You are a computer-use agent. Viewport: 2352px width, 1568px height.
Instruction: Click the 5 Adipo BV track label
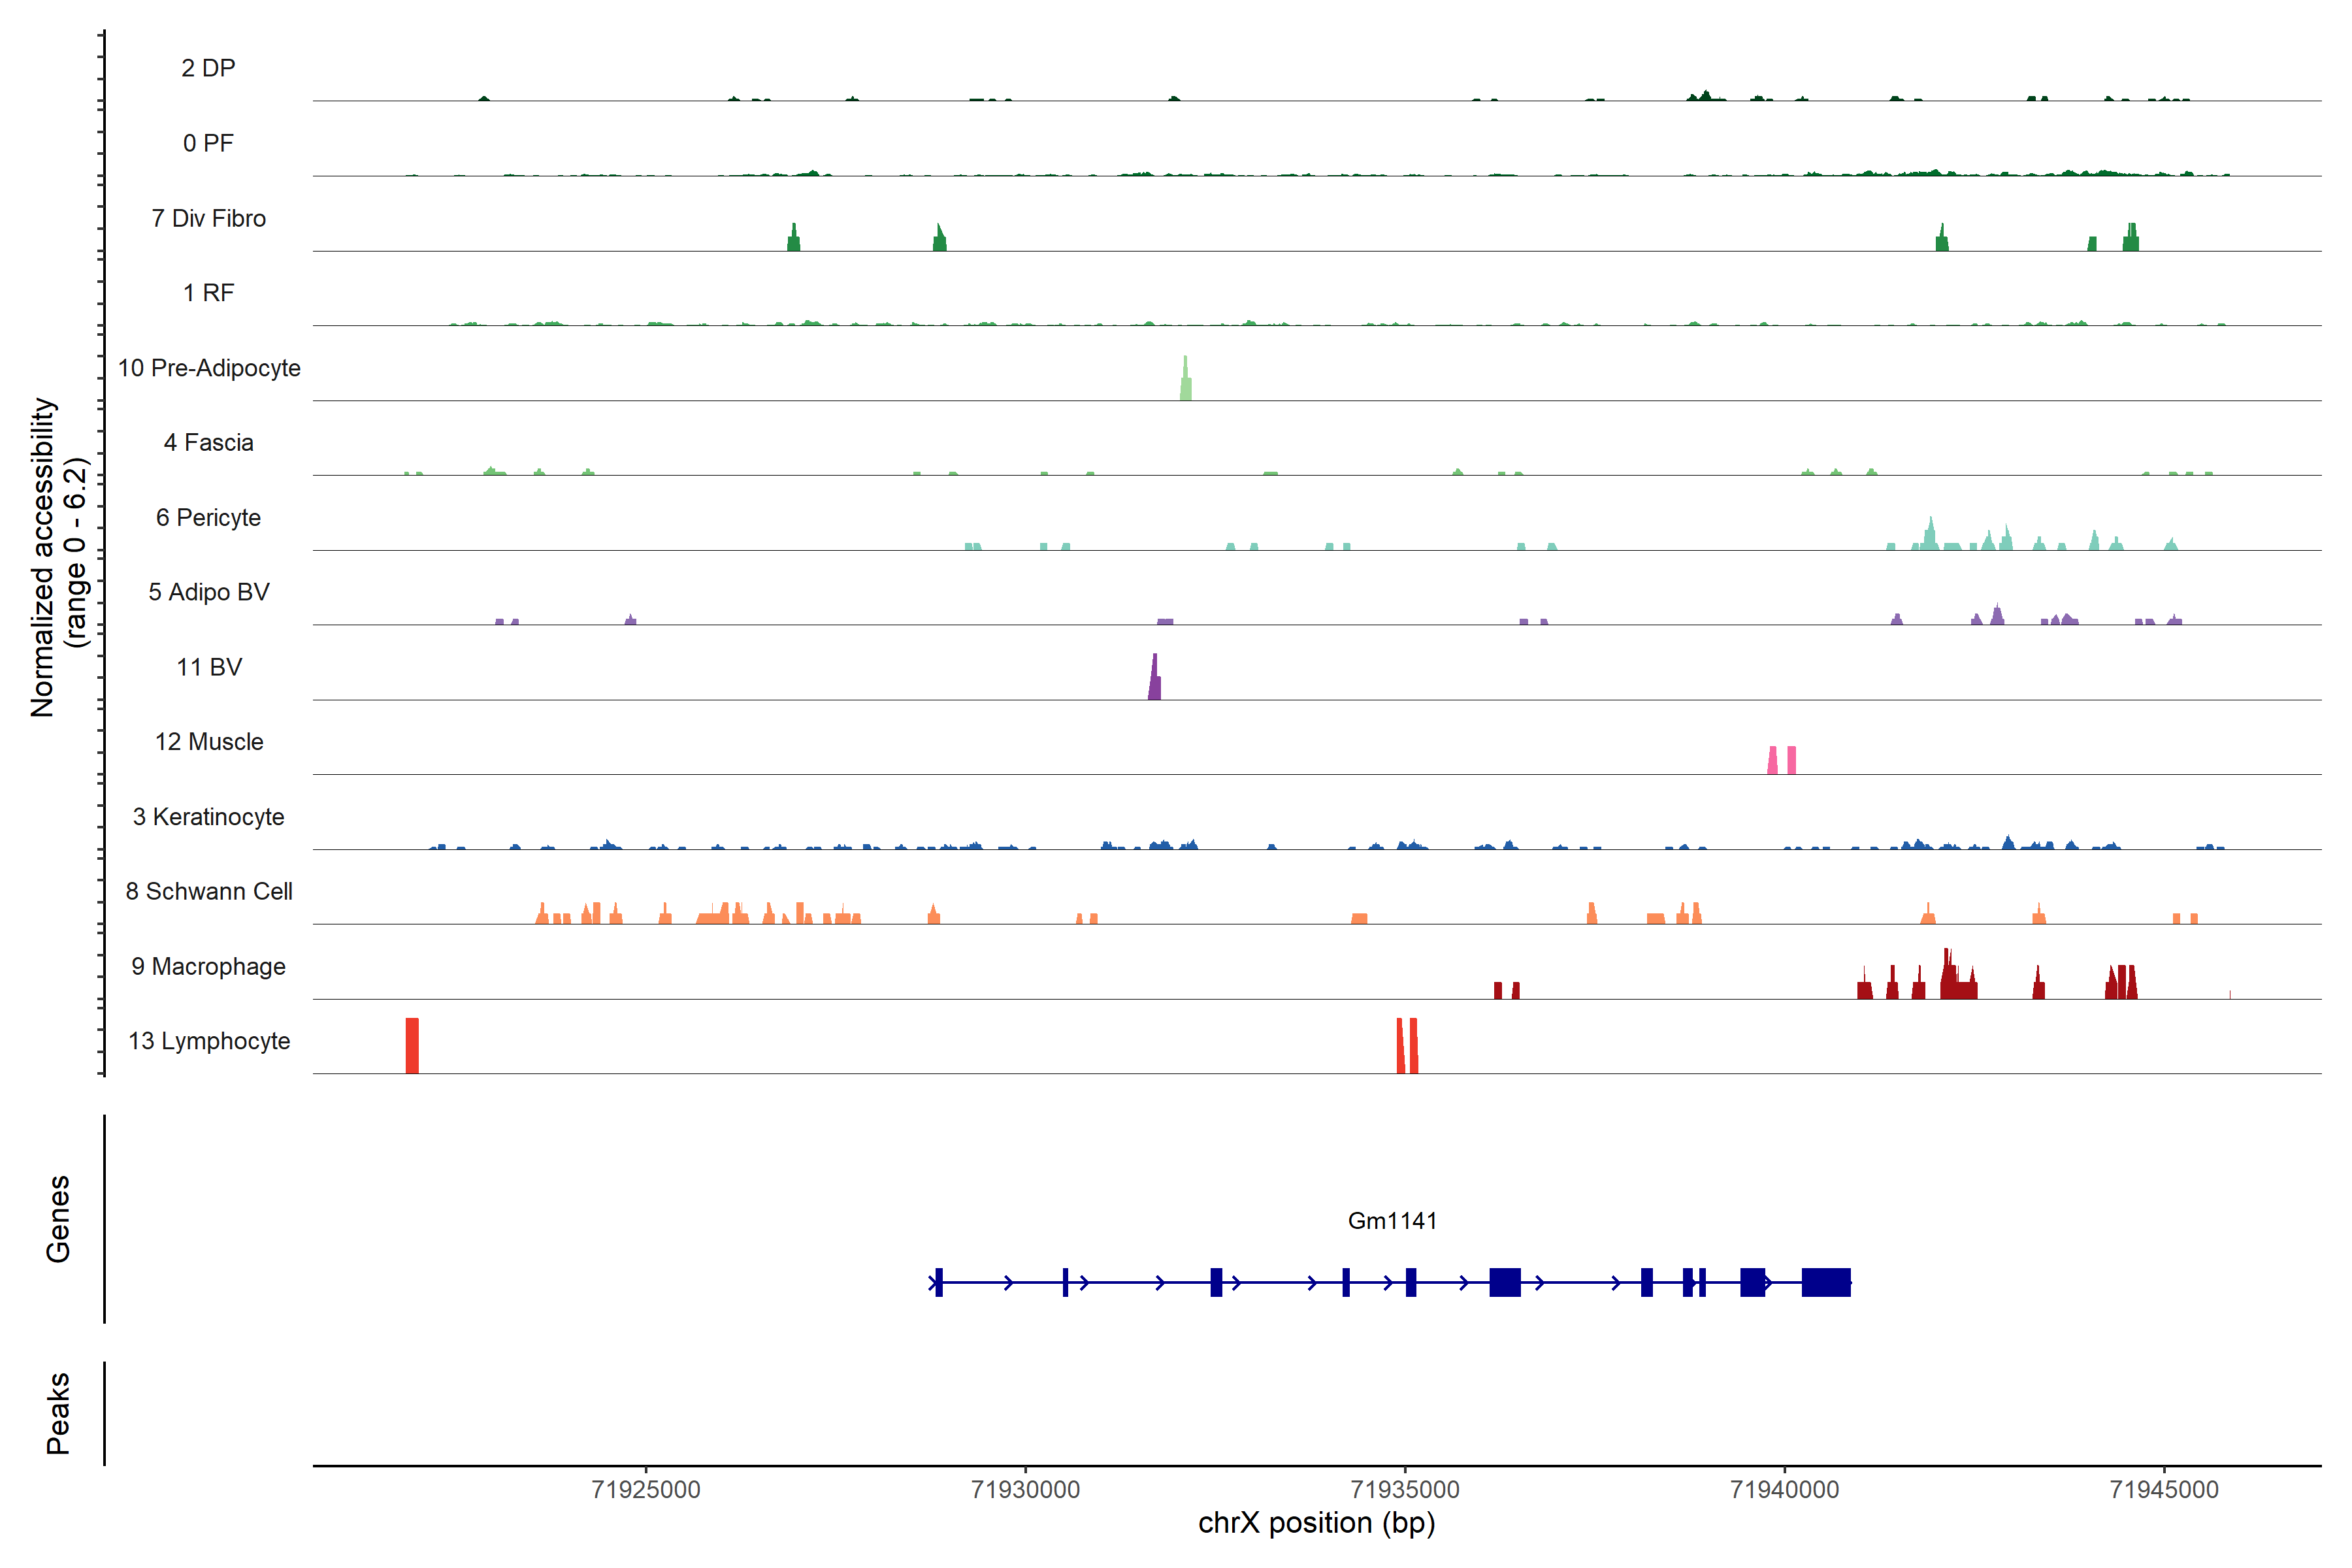pyautogui.click(x=208, y=592)
